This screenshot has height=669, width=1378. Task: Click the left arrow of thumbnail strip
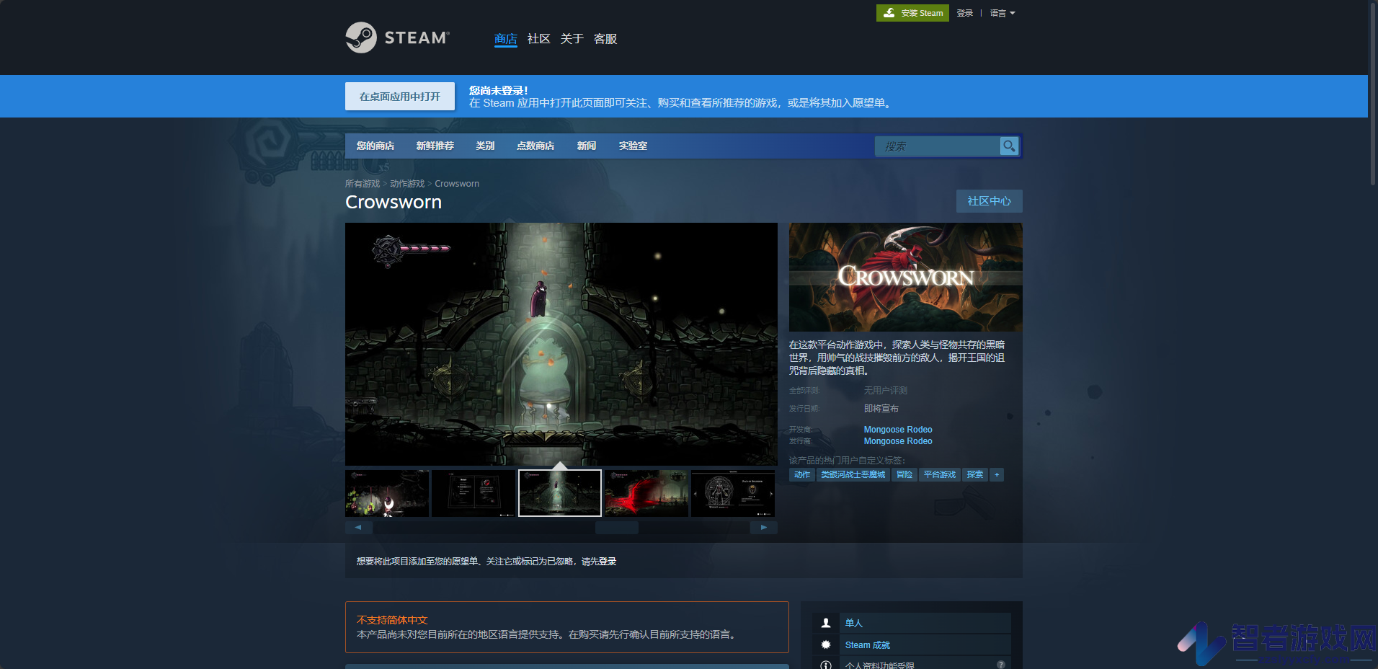click(x=358, y=528)
